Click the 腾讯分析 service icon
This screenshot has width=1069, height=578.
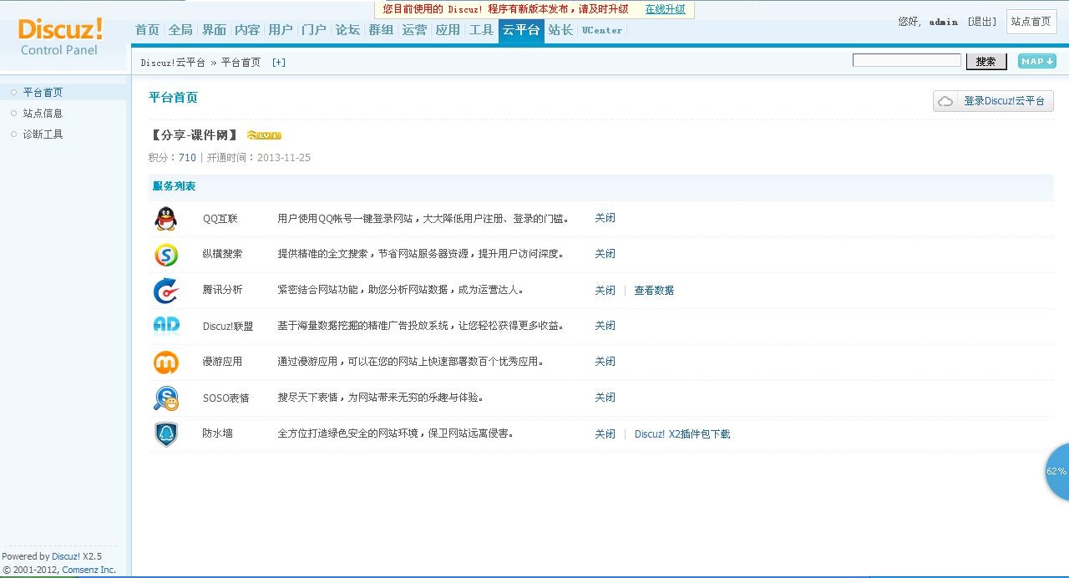tap(165, 291)
